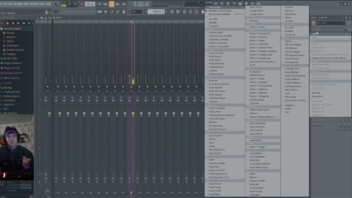Open 'Patterns' under Current project
This screenshot has height=198, width=352.
[11, 37]
